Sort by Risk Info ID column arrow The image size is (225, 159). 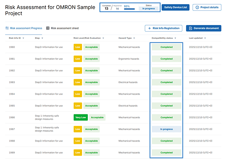click(x=23, y=38)
